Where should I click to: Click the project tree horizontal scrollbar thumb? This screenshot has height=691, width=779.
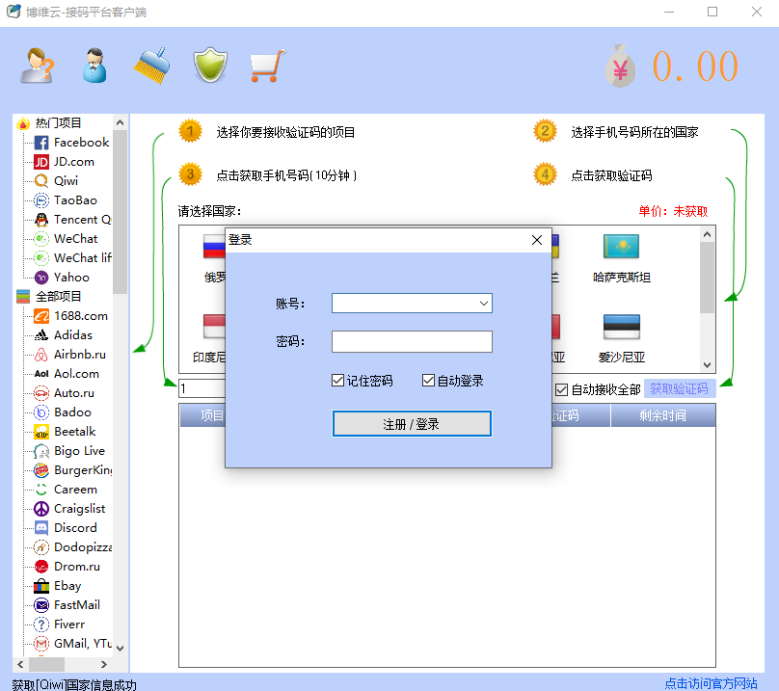(46, 664)
